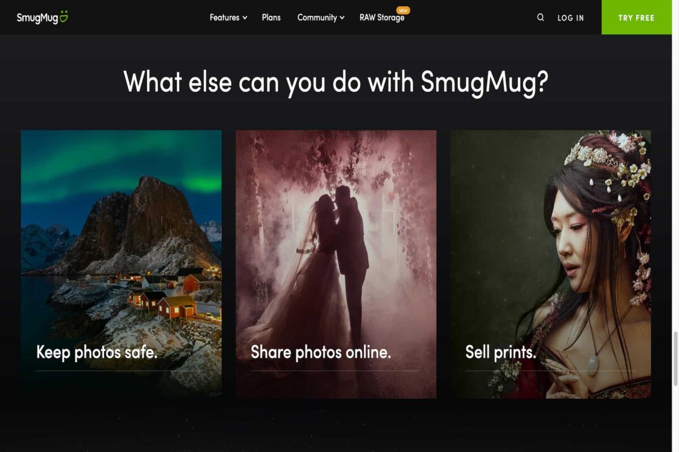Open the Plans page
This screenshot has height=452, width=679.
tap(271, 18)
